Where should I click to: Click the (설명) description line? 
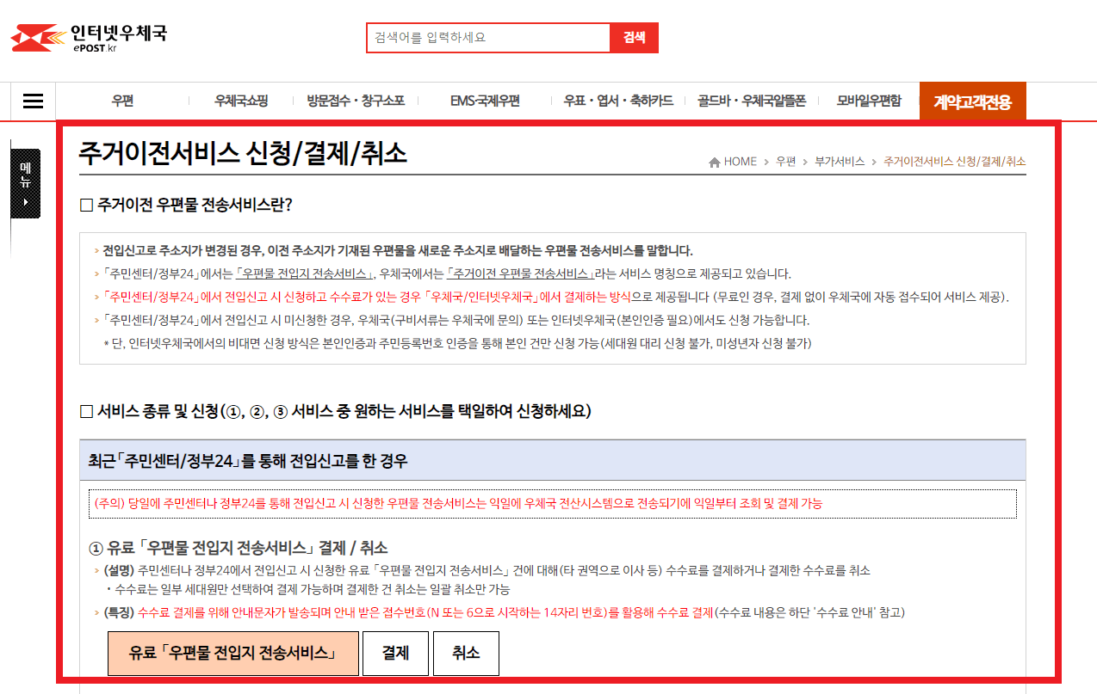487,570
